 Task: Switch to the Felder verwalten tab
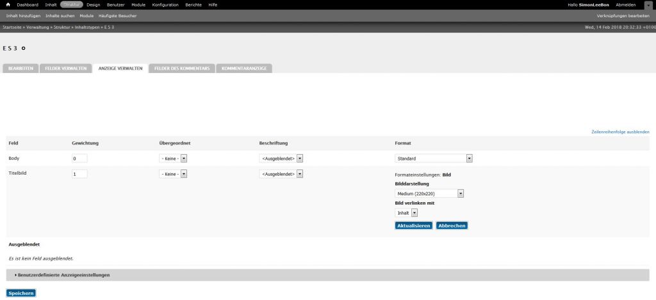coord(66,68)
